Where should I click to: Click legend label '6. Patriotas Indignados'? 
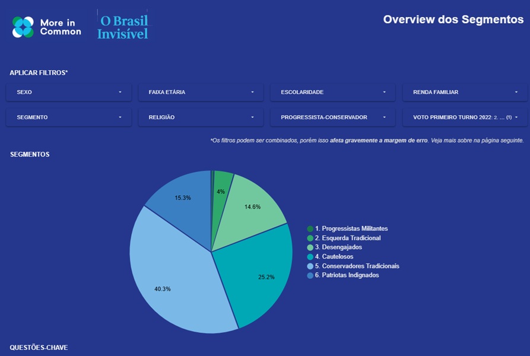pyautogui.click(x=347, y=275)
